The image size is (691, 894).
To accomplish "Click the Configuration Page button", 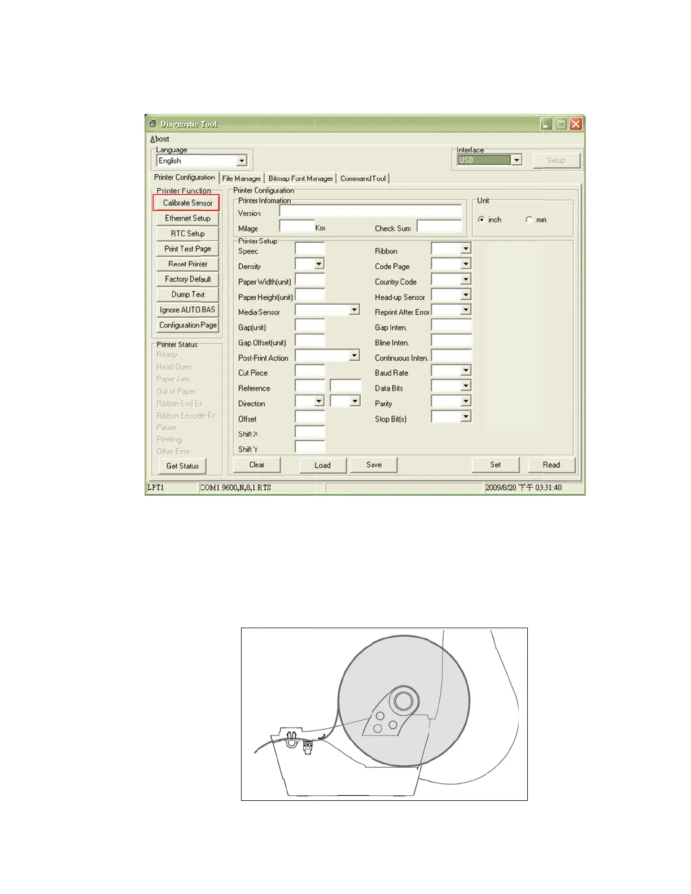I will [x=187, y=325].
